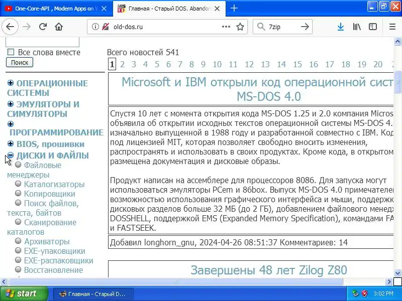
Task: Show site information for old-dos.ru
Action: tap(95, 27)
